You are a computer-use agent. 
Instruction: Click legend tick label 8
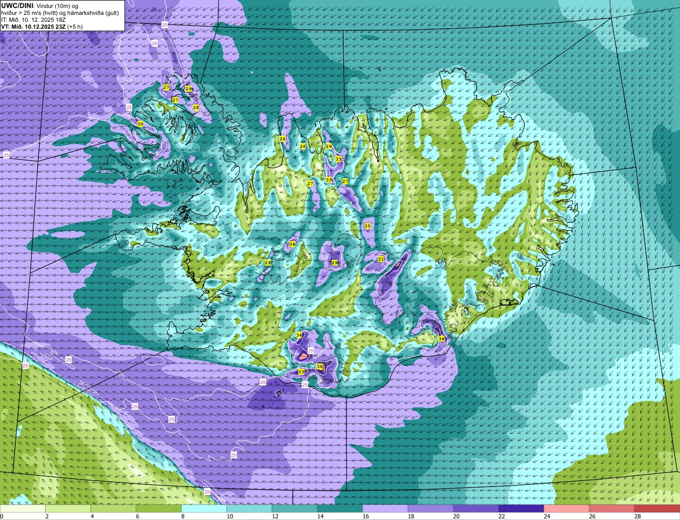pos(183,516)
